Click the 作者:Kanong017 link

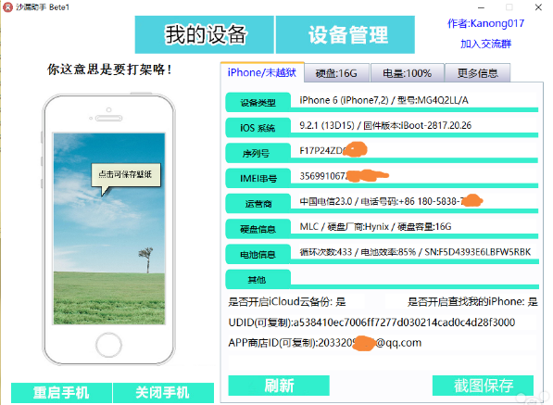coord(485,23)
